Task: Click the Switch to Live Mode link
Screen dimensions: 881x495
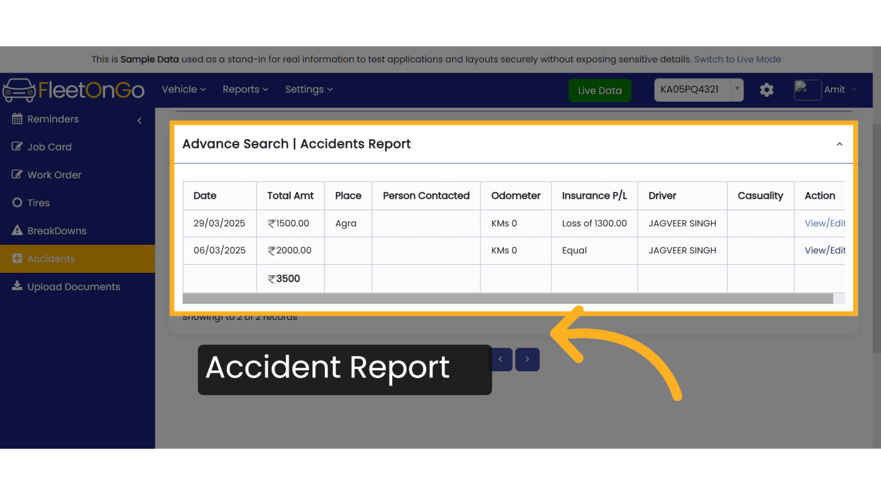Action: point(737,59)
